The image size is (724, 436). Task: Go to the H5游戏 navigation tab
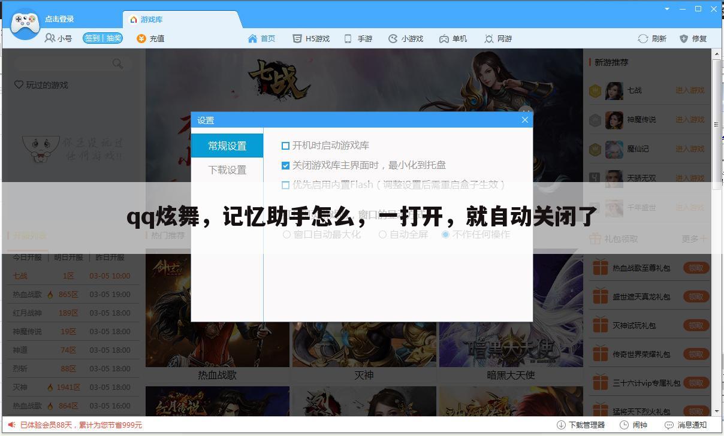pos(311,38)
